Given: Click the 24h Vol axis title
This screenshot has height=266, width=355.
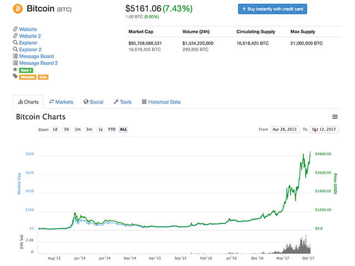Looking at the screenshot, I should [22, 242].
